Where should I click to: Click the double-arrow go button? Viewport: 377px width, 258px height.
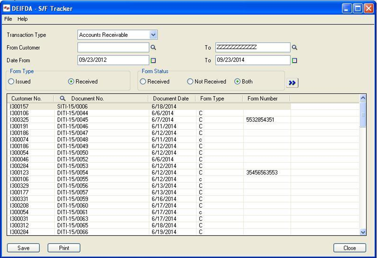click(x=293, y=83)
